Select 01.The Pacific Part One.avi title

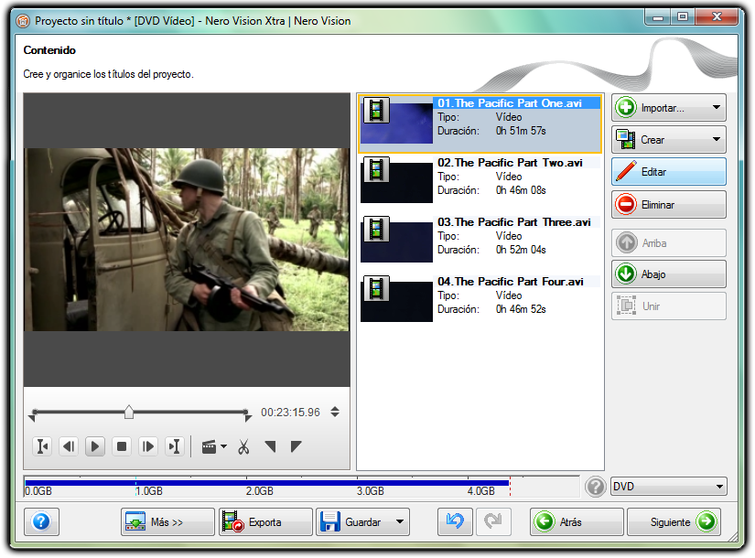point(480,123)
